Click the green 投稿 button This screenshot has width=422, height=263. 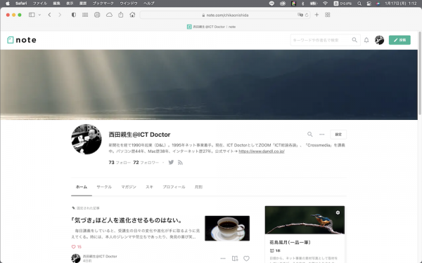(399, 40)
